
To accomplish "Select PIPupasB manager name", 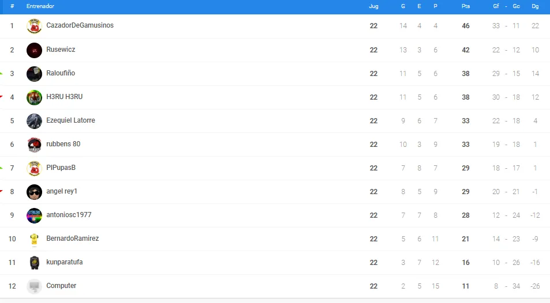I will [x=61, y=168].
